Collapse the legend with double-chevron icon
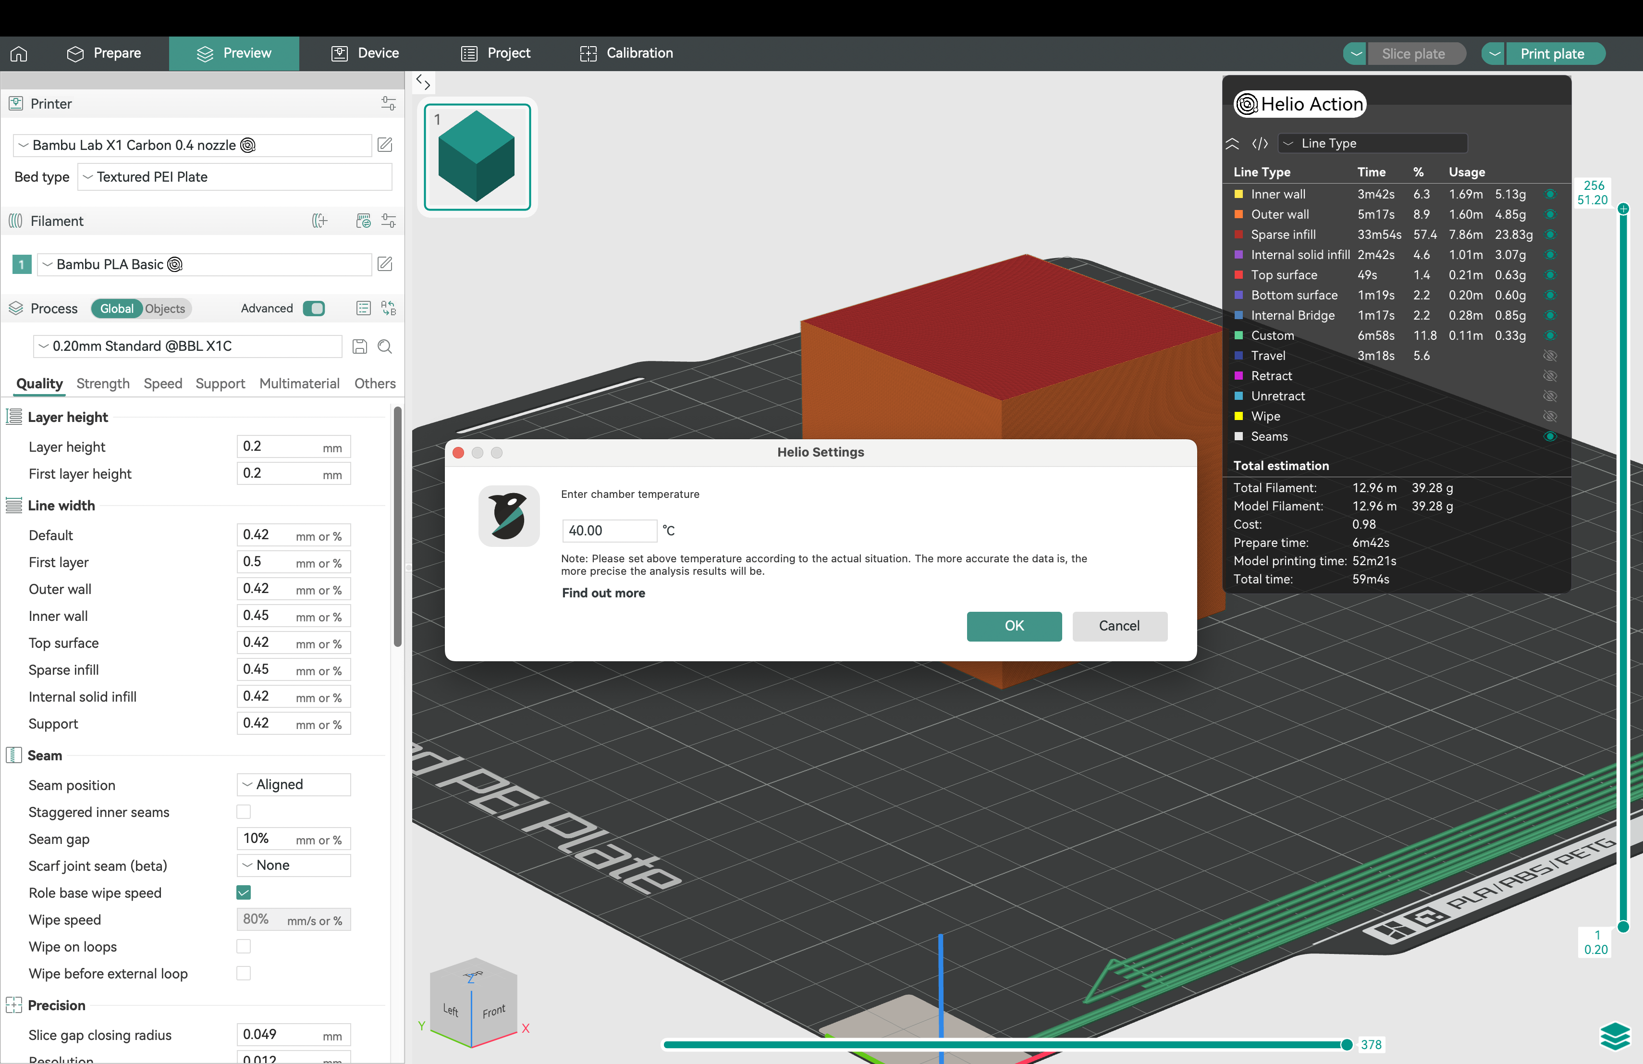Screen dimensions: 1643x1064 pyautogui.click(x=1232, y=144)
